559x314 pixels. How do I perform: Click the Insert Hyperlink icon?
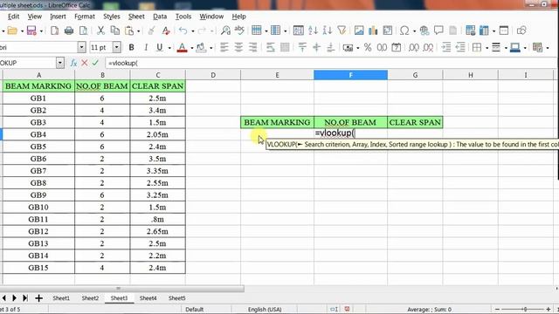(x=424, y=31)
